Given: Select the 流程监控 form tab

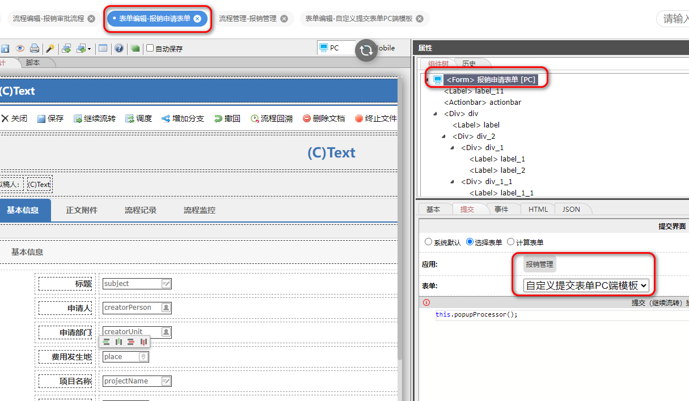Looking at the screenshot, I should [200, 210].
